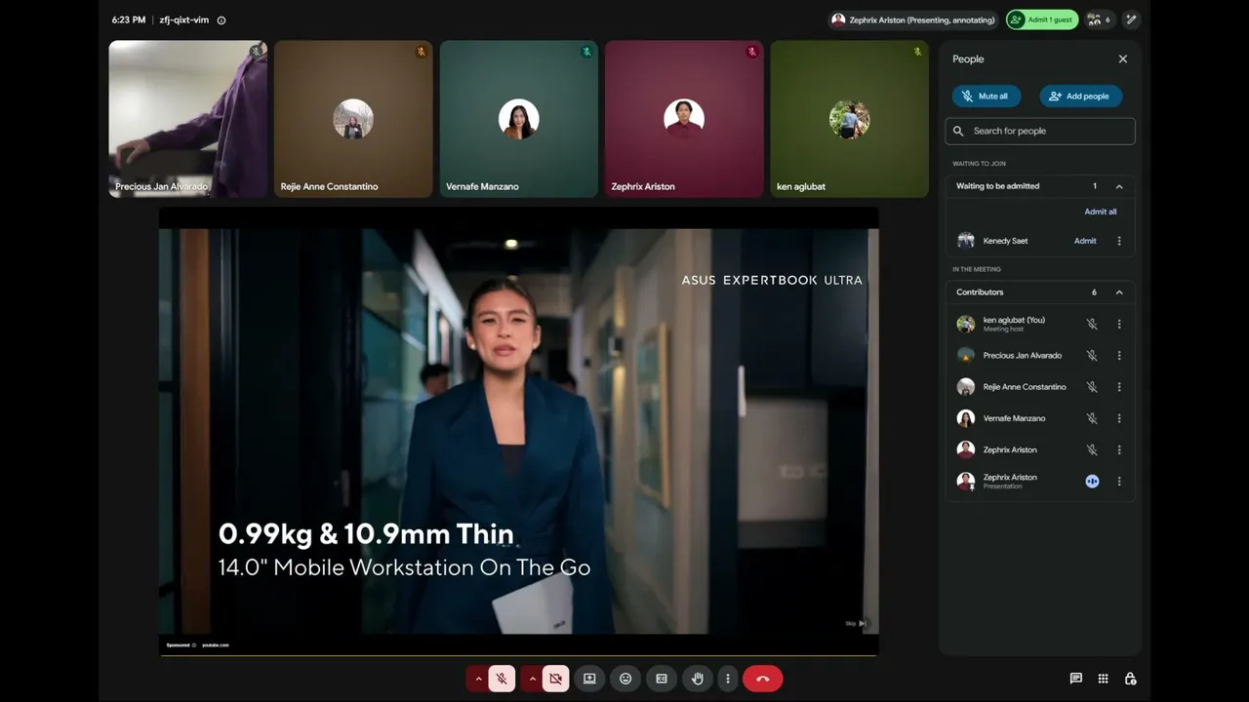1249x702 pixels.
Task: Select ken aglubat's video tile
Action: tap(849, 119)
